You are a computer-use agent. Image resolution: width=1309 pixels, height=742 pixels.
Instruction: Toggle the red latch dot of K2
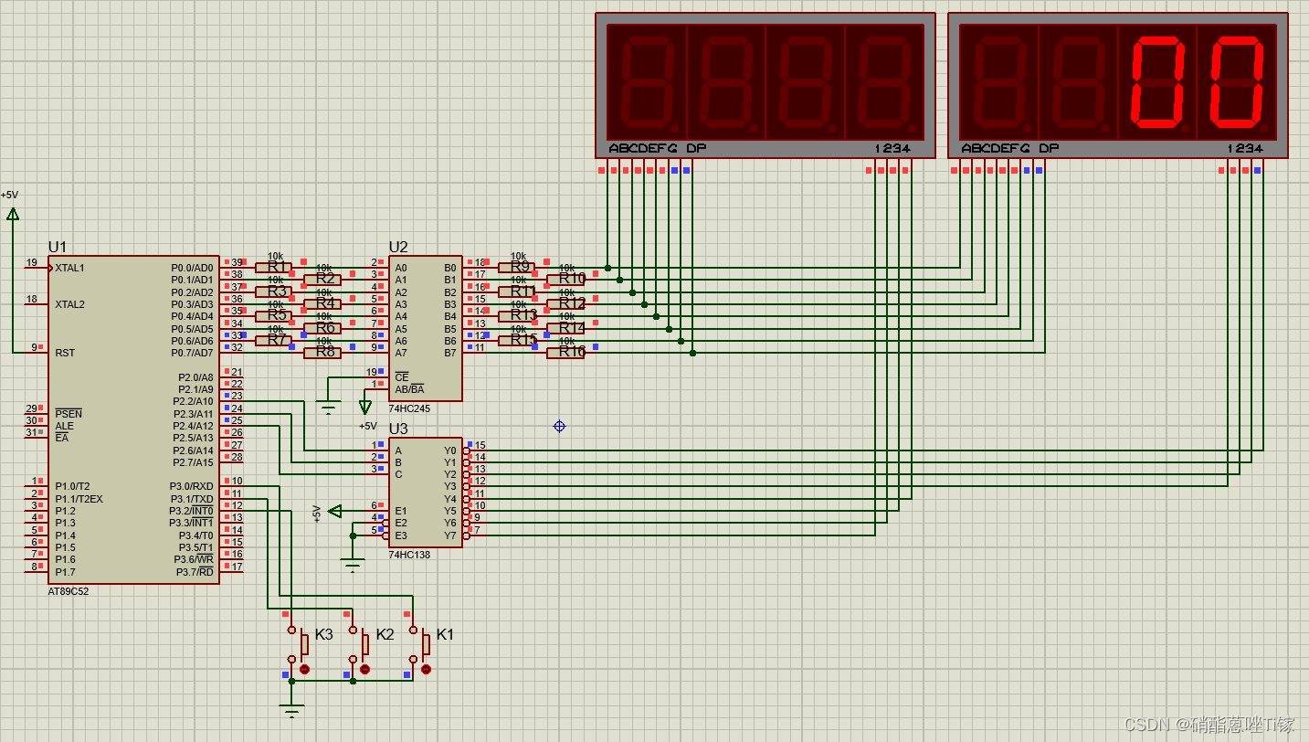365,670
